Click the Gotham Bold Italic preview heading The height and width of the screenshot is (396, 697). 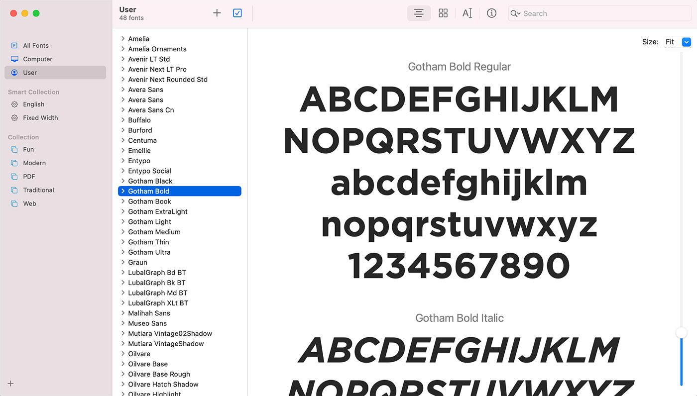460,318
